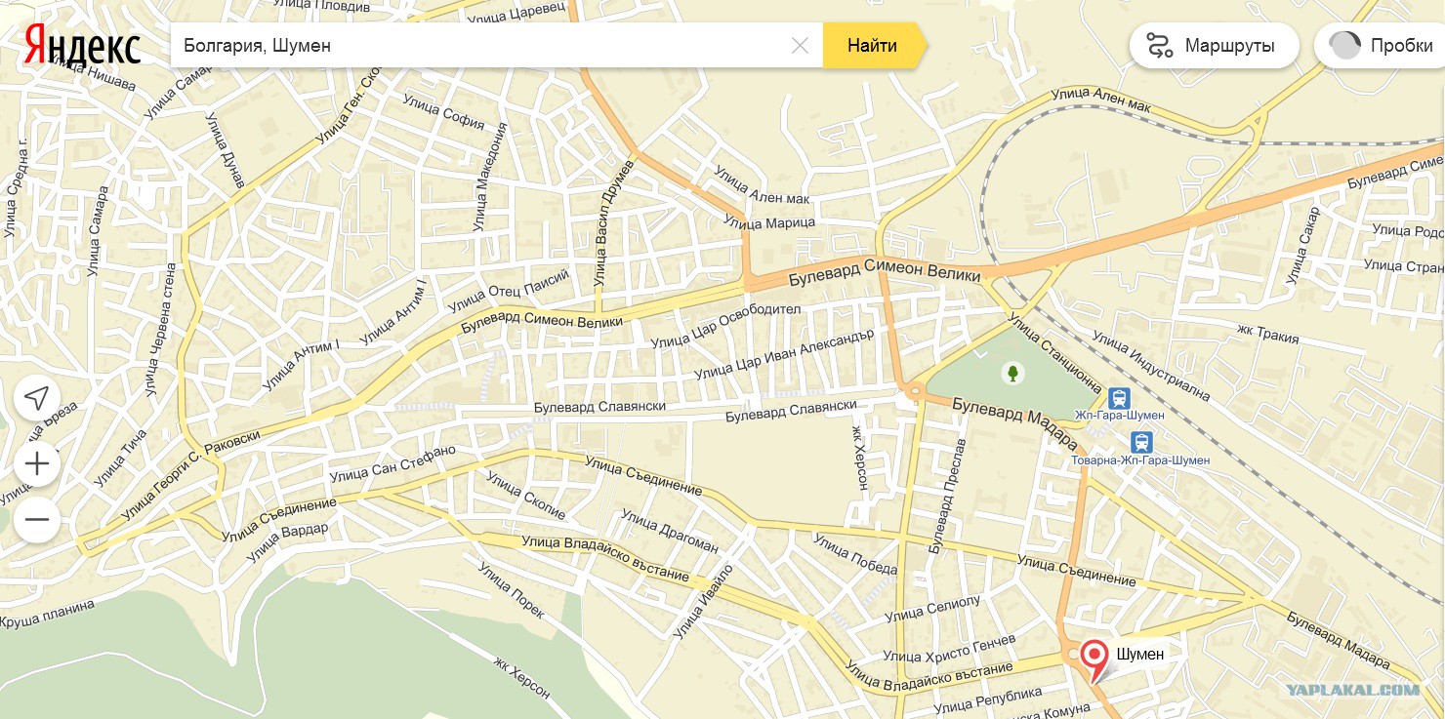Viewport: 1445px width, 719px height.
Task: Click the Улица Индустриална street label
Action: click(x=1151, y=366)
